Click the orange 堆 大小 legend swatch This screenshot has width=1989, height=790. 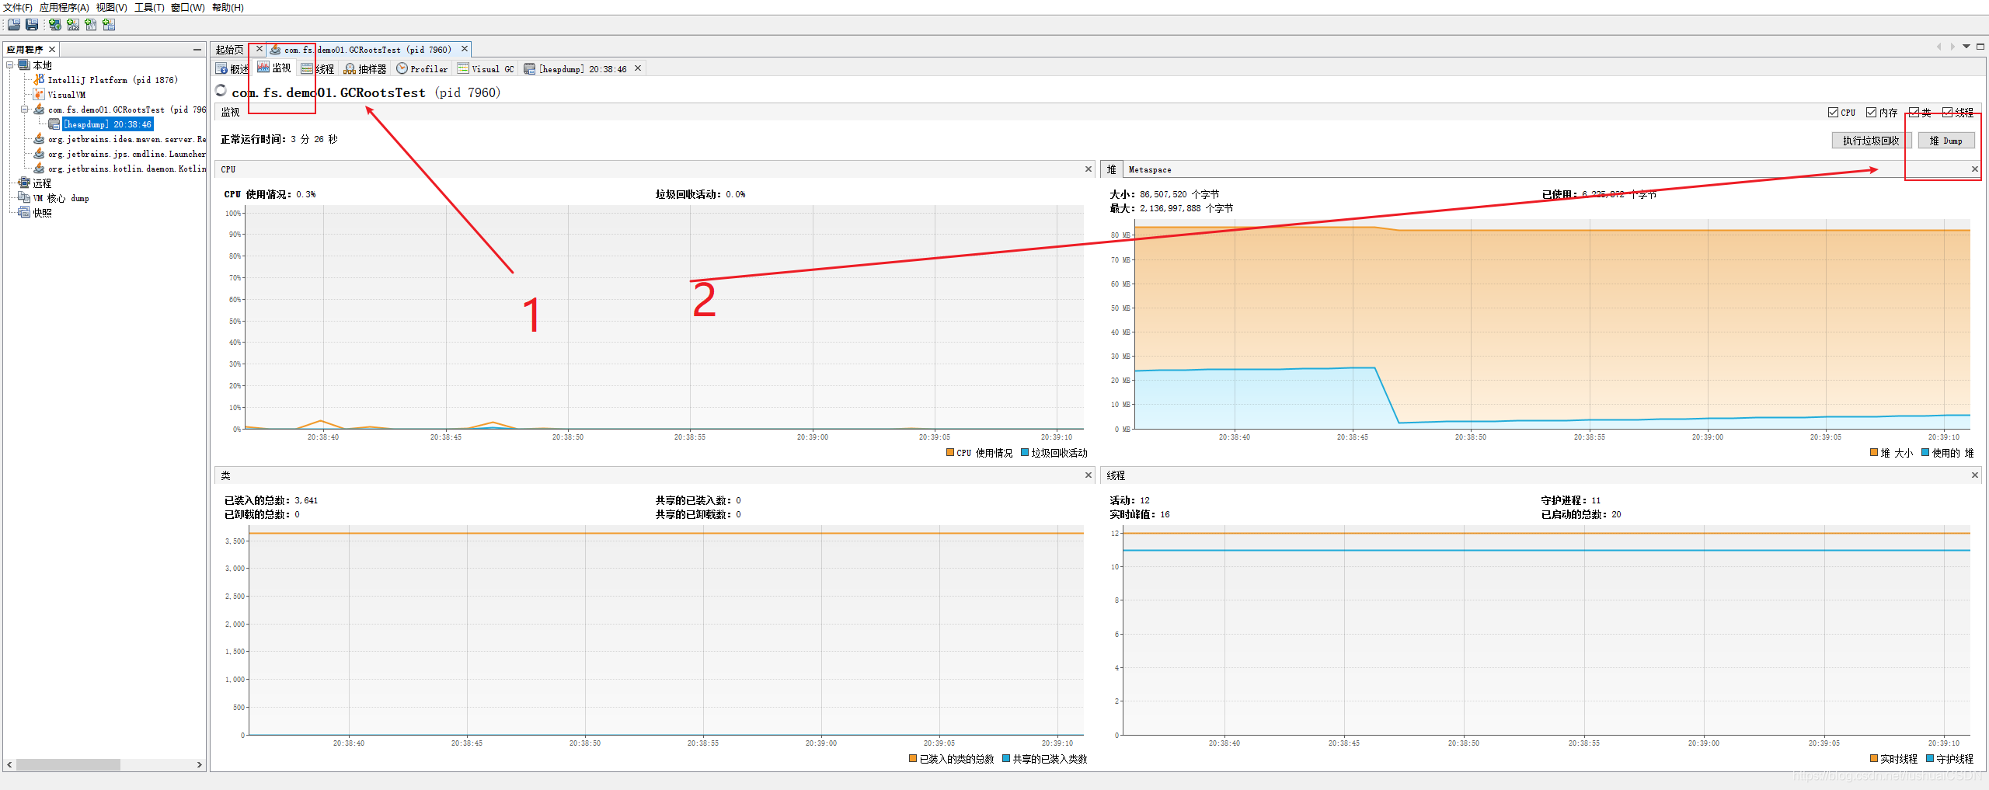point(1874,453)
